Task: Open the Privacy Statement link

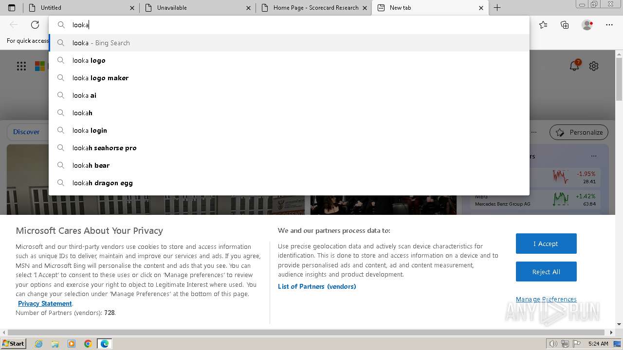Action: pos(45,303)
